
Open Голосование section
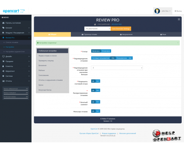[53, 75]
